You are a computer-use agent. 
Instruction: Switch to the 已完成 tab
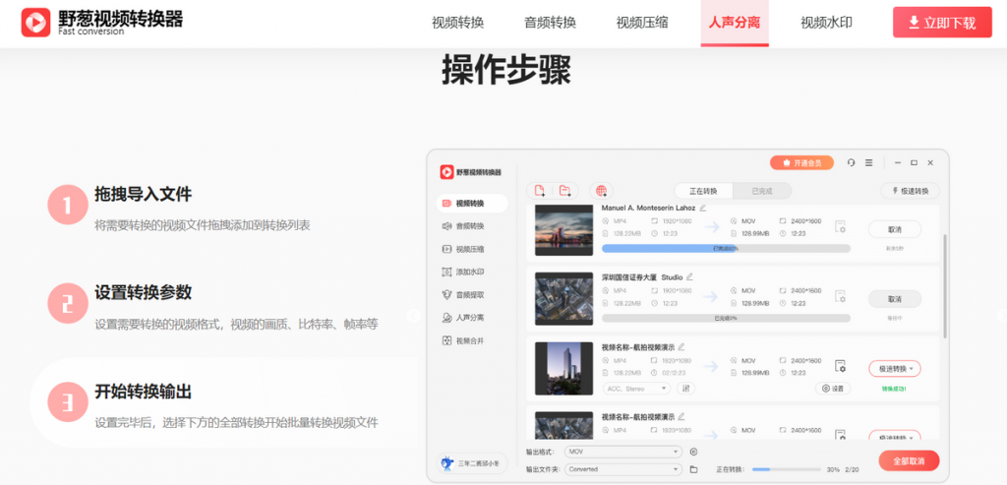point(762,191)
